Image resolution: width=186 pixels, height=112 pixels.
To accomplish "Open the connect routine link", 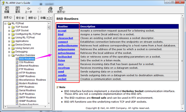I will point(63,42).
